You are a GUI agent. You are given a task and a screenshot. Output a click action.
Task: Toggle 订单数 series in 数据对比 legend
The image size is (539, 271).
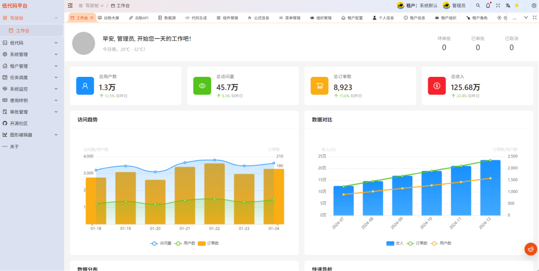point(417,244)
